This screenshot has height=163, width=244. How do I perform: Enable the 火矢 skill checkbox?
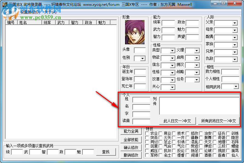(160, 138)
